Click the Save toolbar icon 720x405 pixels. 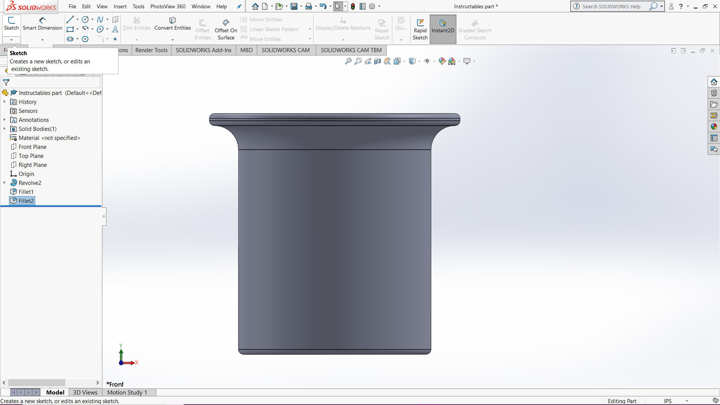click(294, 6)
